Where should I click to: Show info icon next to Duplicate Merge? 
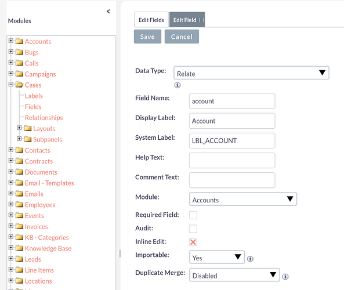(x=285, y=277)
